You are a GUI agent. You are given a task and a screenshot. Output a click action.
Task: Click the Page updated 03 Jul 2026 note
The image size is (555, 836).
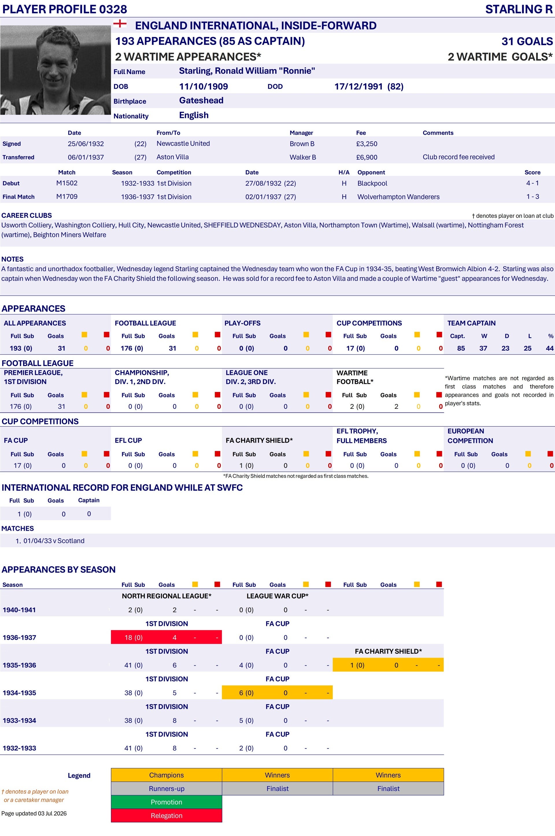click(34, 813)
